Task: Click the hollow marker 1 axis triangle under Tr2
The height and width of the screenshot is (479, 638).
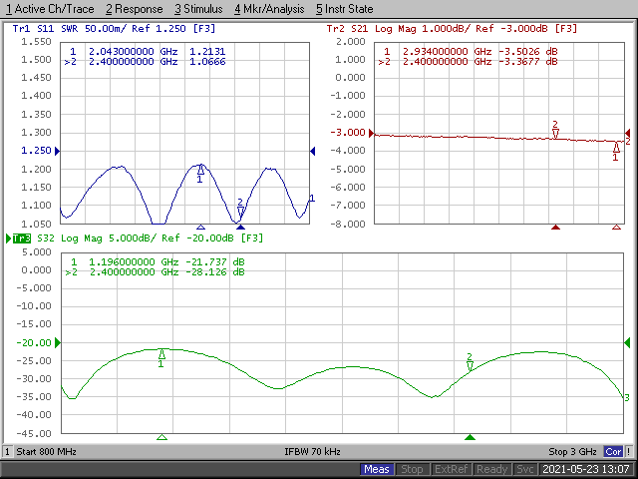Action: (616, 227)
